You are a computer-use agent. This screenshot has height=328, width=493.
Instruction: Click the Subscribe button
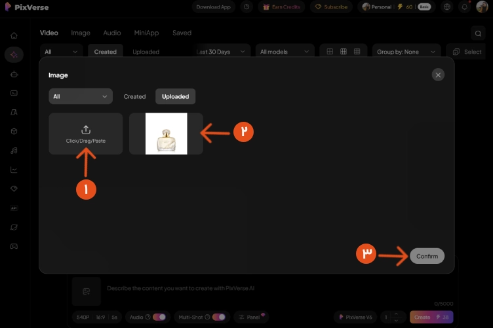331,7
